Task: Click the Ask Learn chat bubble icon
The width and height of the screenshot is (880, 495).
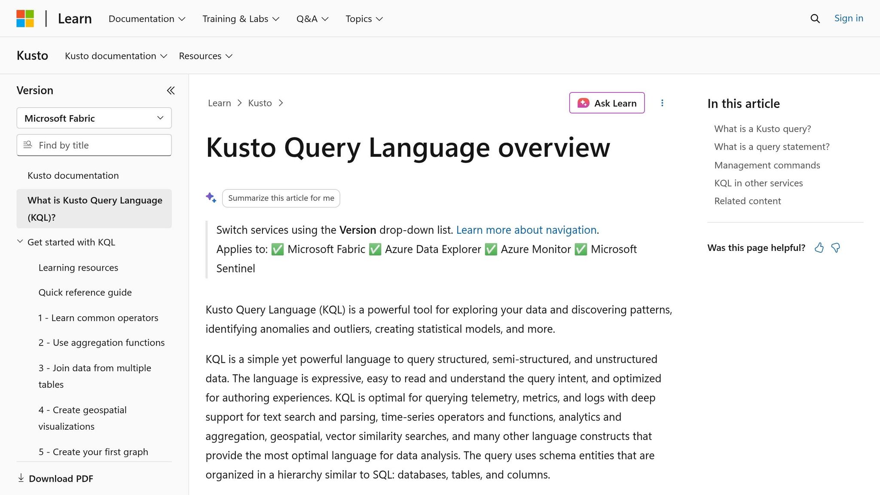Action: tap(584, 103)
